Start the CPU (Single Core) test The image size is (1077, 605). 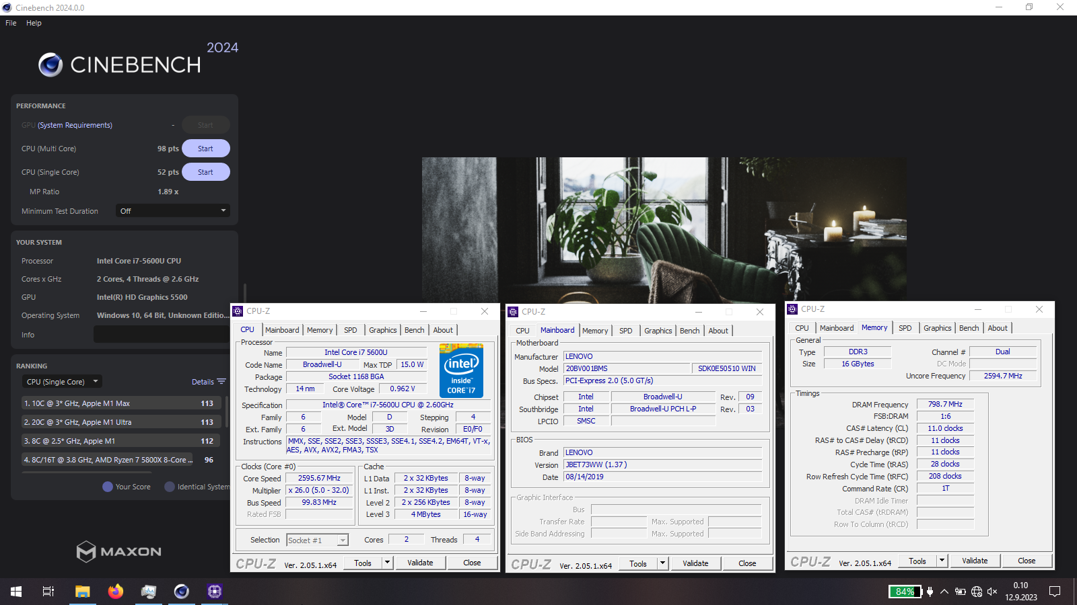(205, 172)
